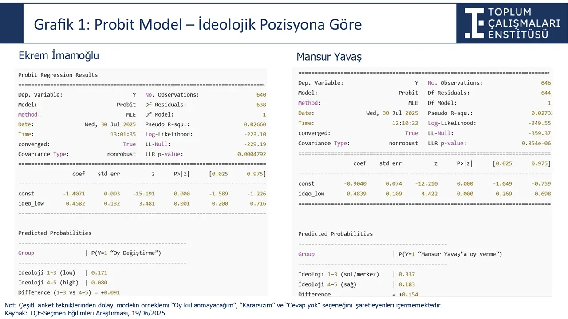The image size is (568, 319).
Task: Click const coefficient -0.9040
Action: click(x=355, y=183)
